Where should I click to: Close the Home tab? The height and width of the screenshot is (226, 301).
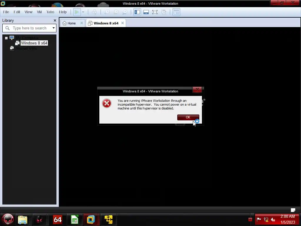pos(82,23)
